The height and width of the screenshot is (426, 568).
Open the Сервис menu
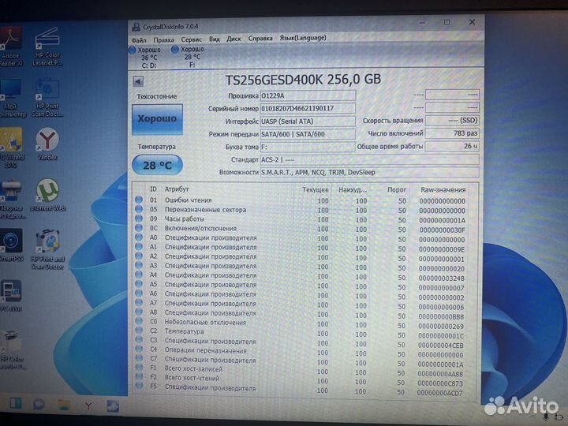(x=191, y=39)
